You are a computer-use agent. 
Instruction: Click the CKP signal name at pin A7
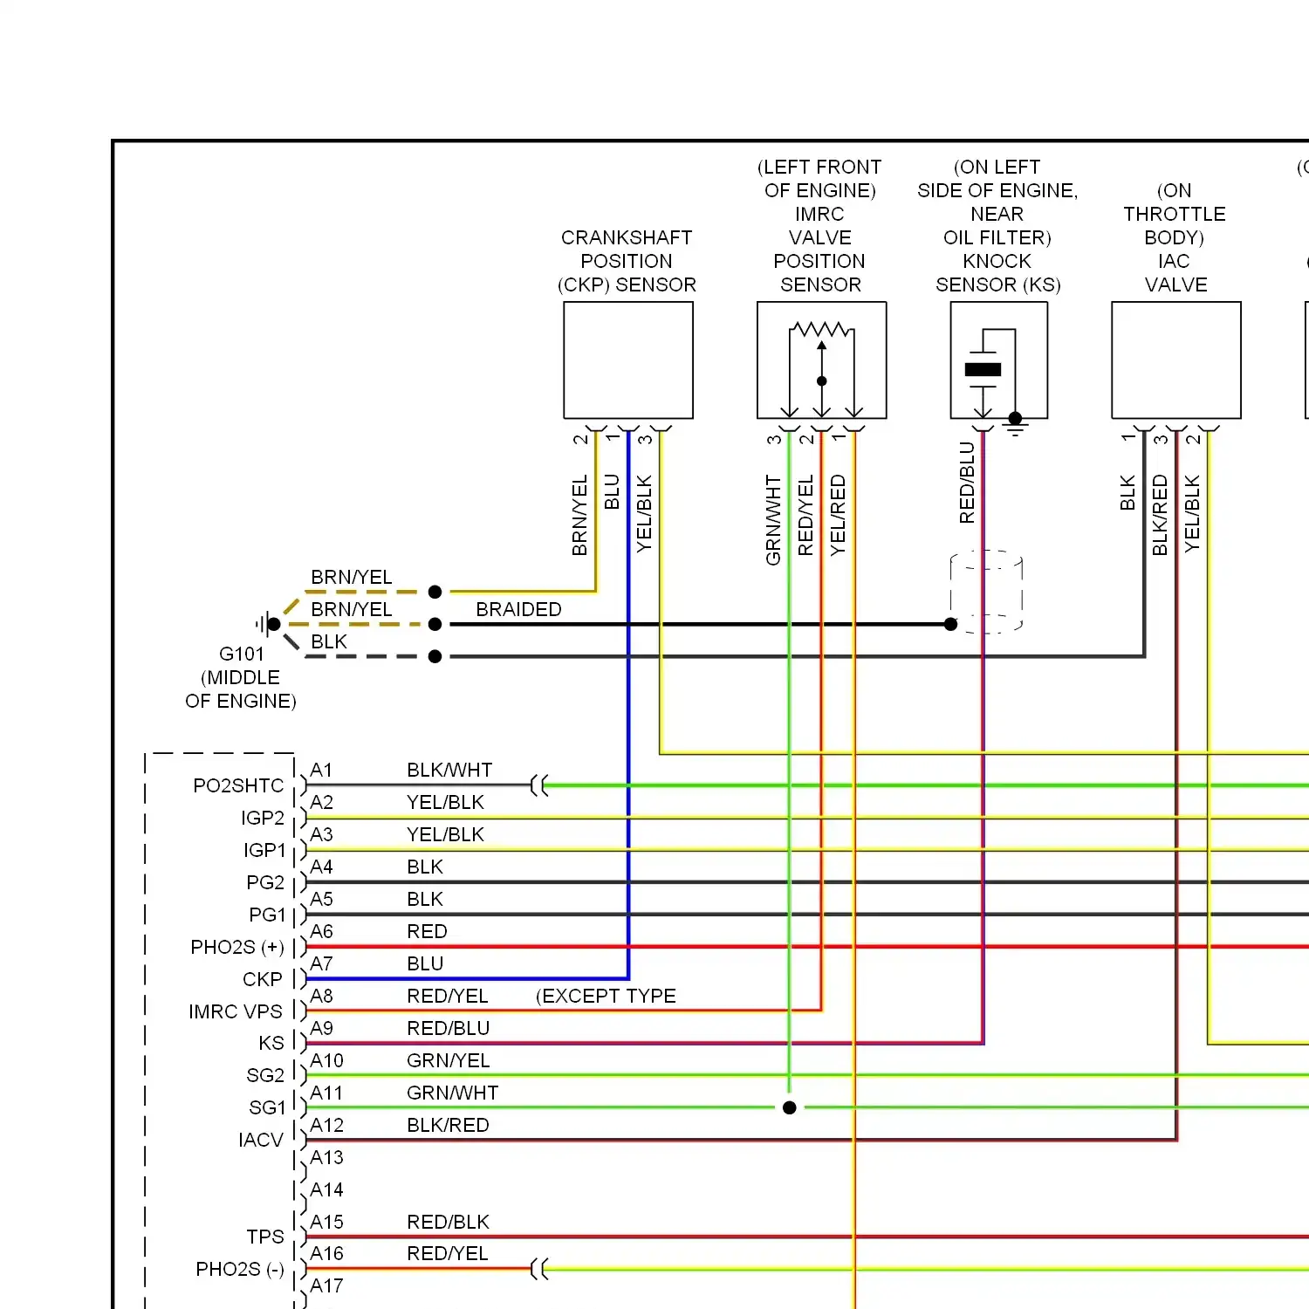pyautogui.click(x=263, y=979)
